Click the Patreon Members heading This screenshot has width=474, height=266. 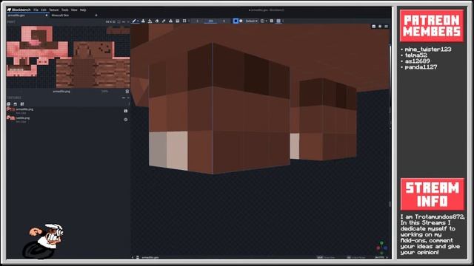[x=432, y=26]
